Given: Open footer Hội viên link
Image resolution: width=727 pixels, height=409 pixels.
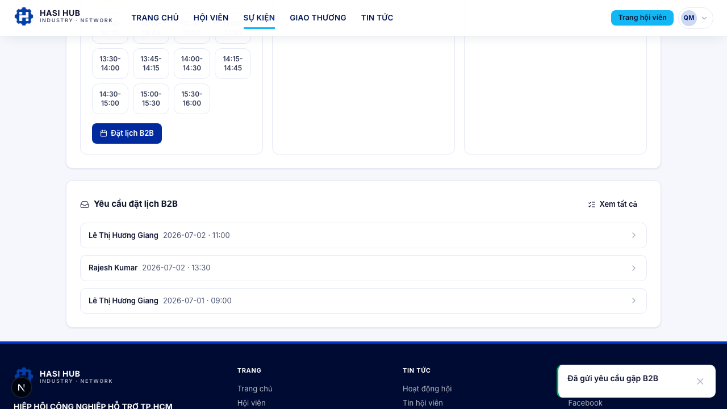Looking at the screenshot, I should coord(252,403).
